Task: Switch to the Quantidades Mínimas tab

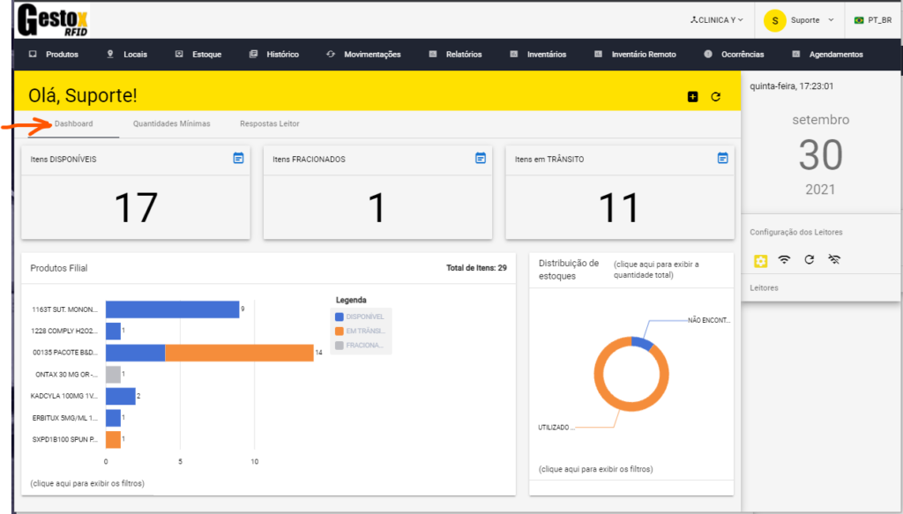Action: click(171, 123)
